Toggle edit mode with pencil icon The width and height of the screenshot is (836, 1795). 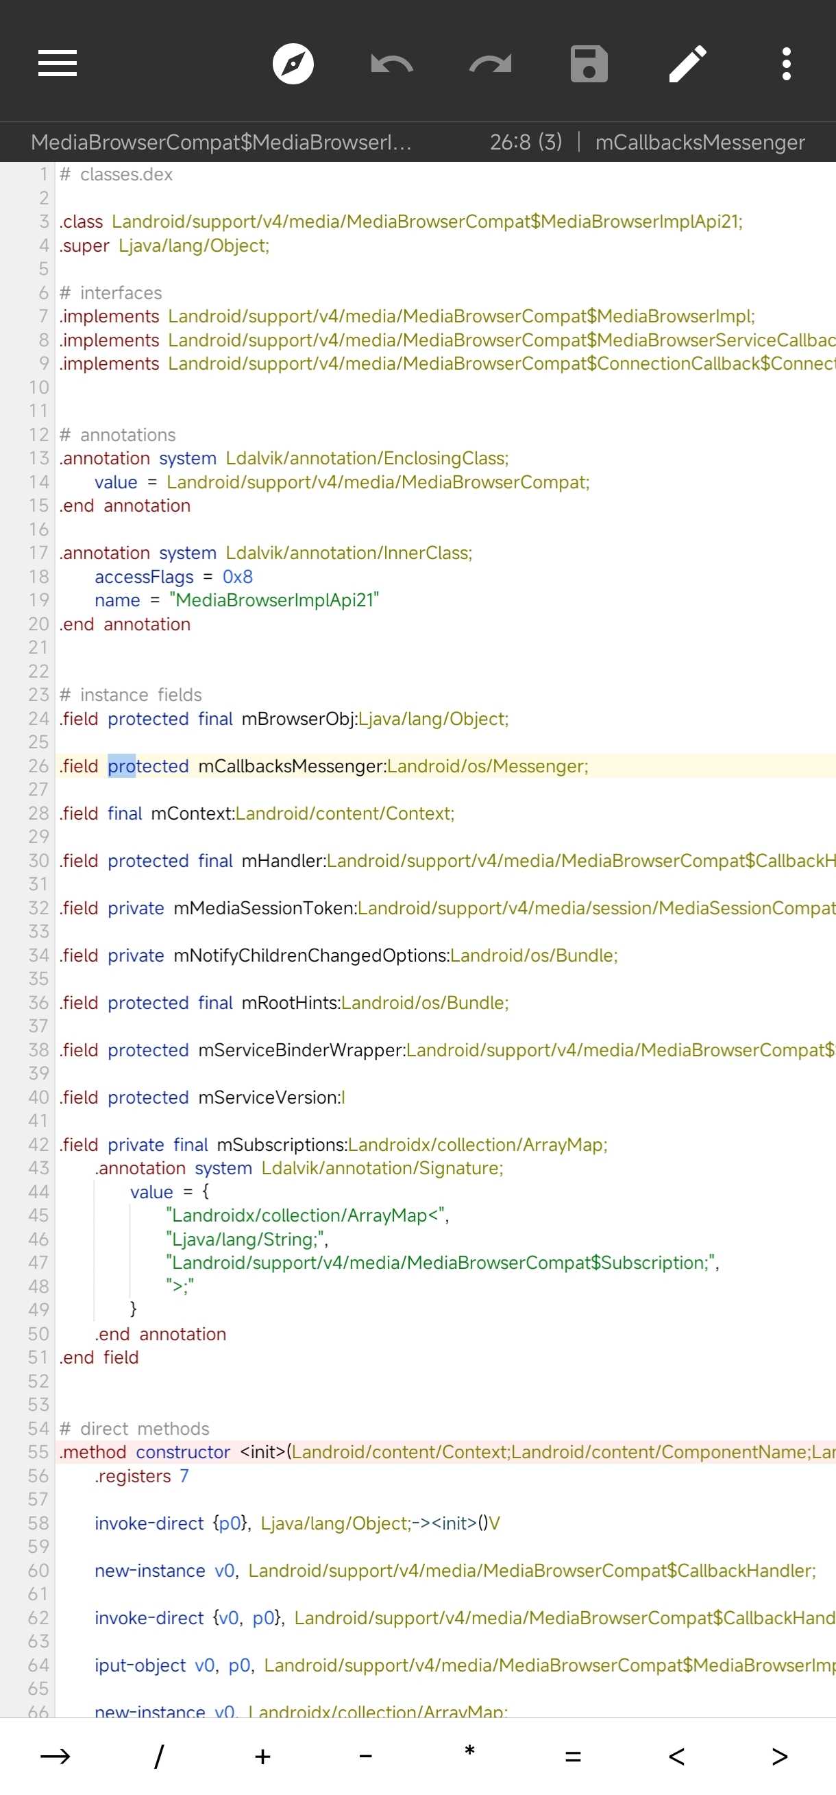(688, 63)
